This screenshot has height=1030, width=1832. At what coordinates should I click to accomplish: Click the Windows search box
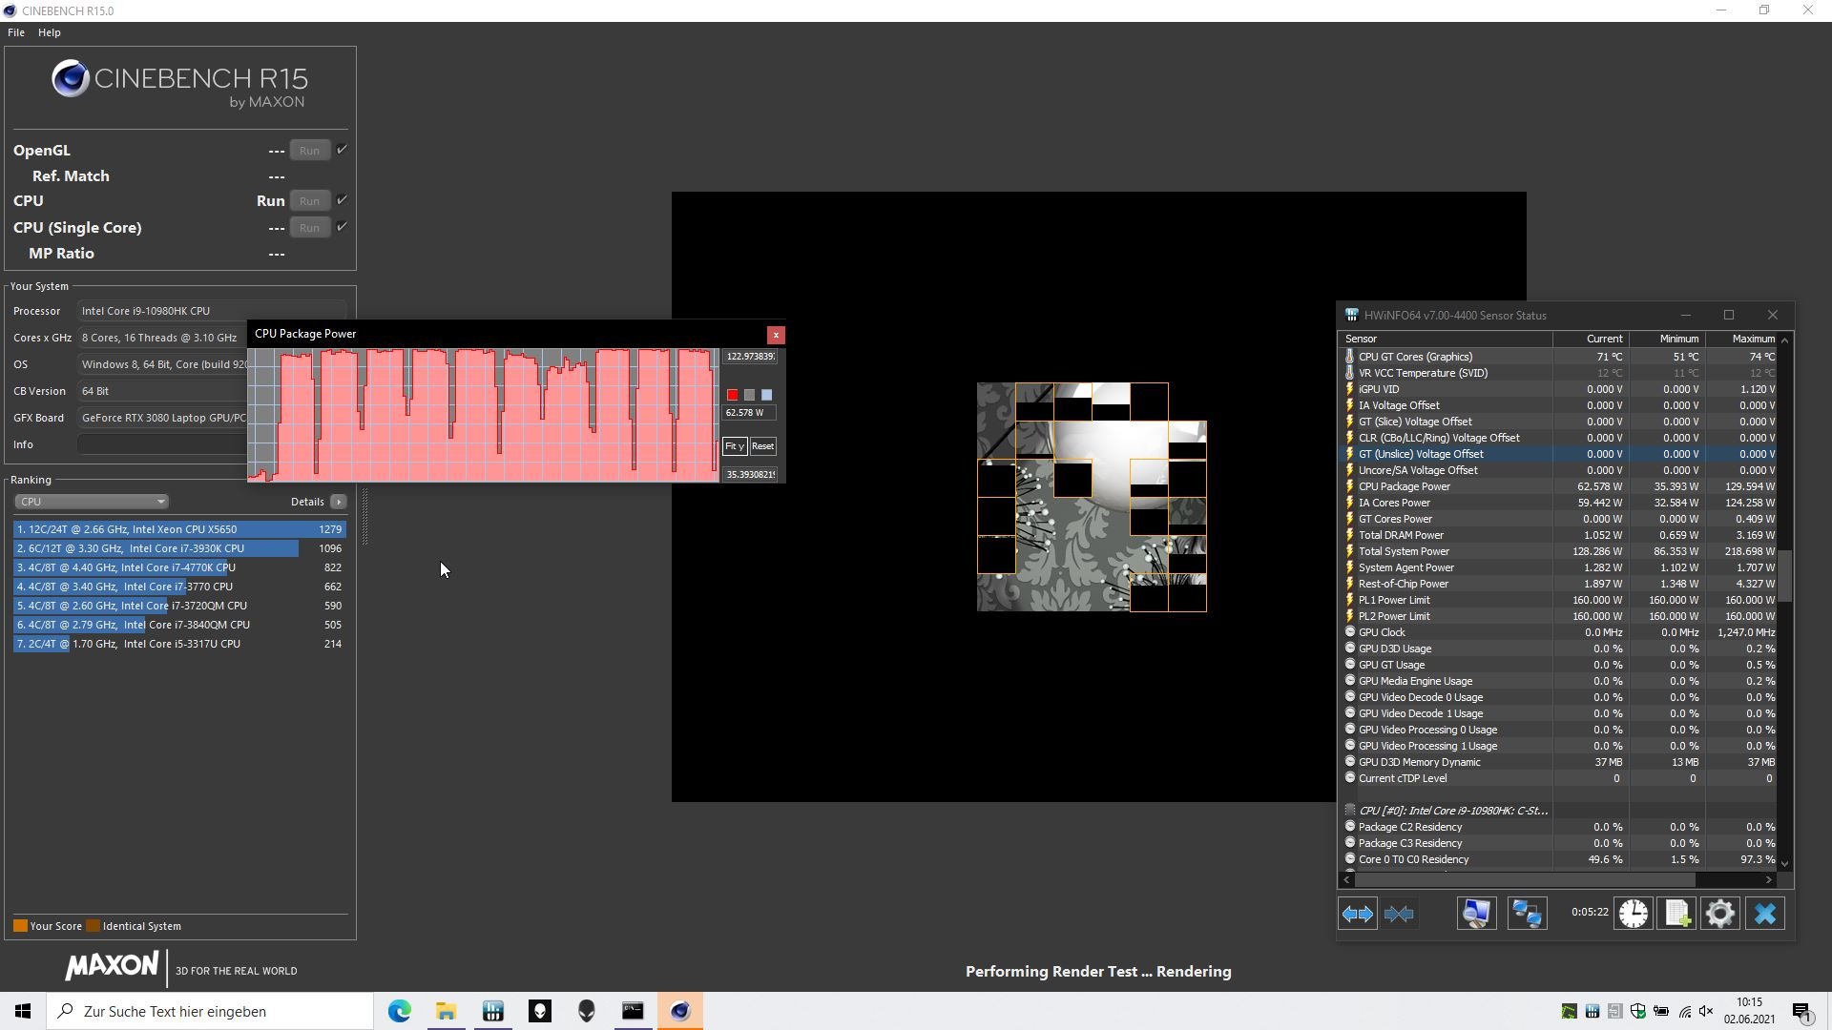(x=210, y=1011)
